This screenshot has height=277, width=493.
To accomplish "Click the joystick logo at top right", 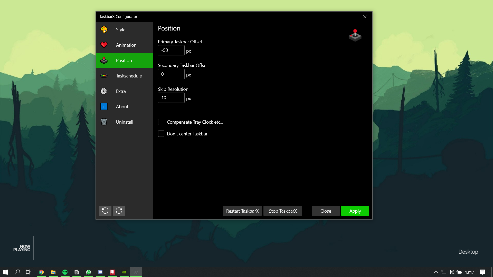I will coord(355,35).
